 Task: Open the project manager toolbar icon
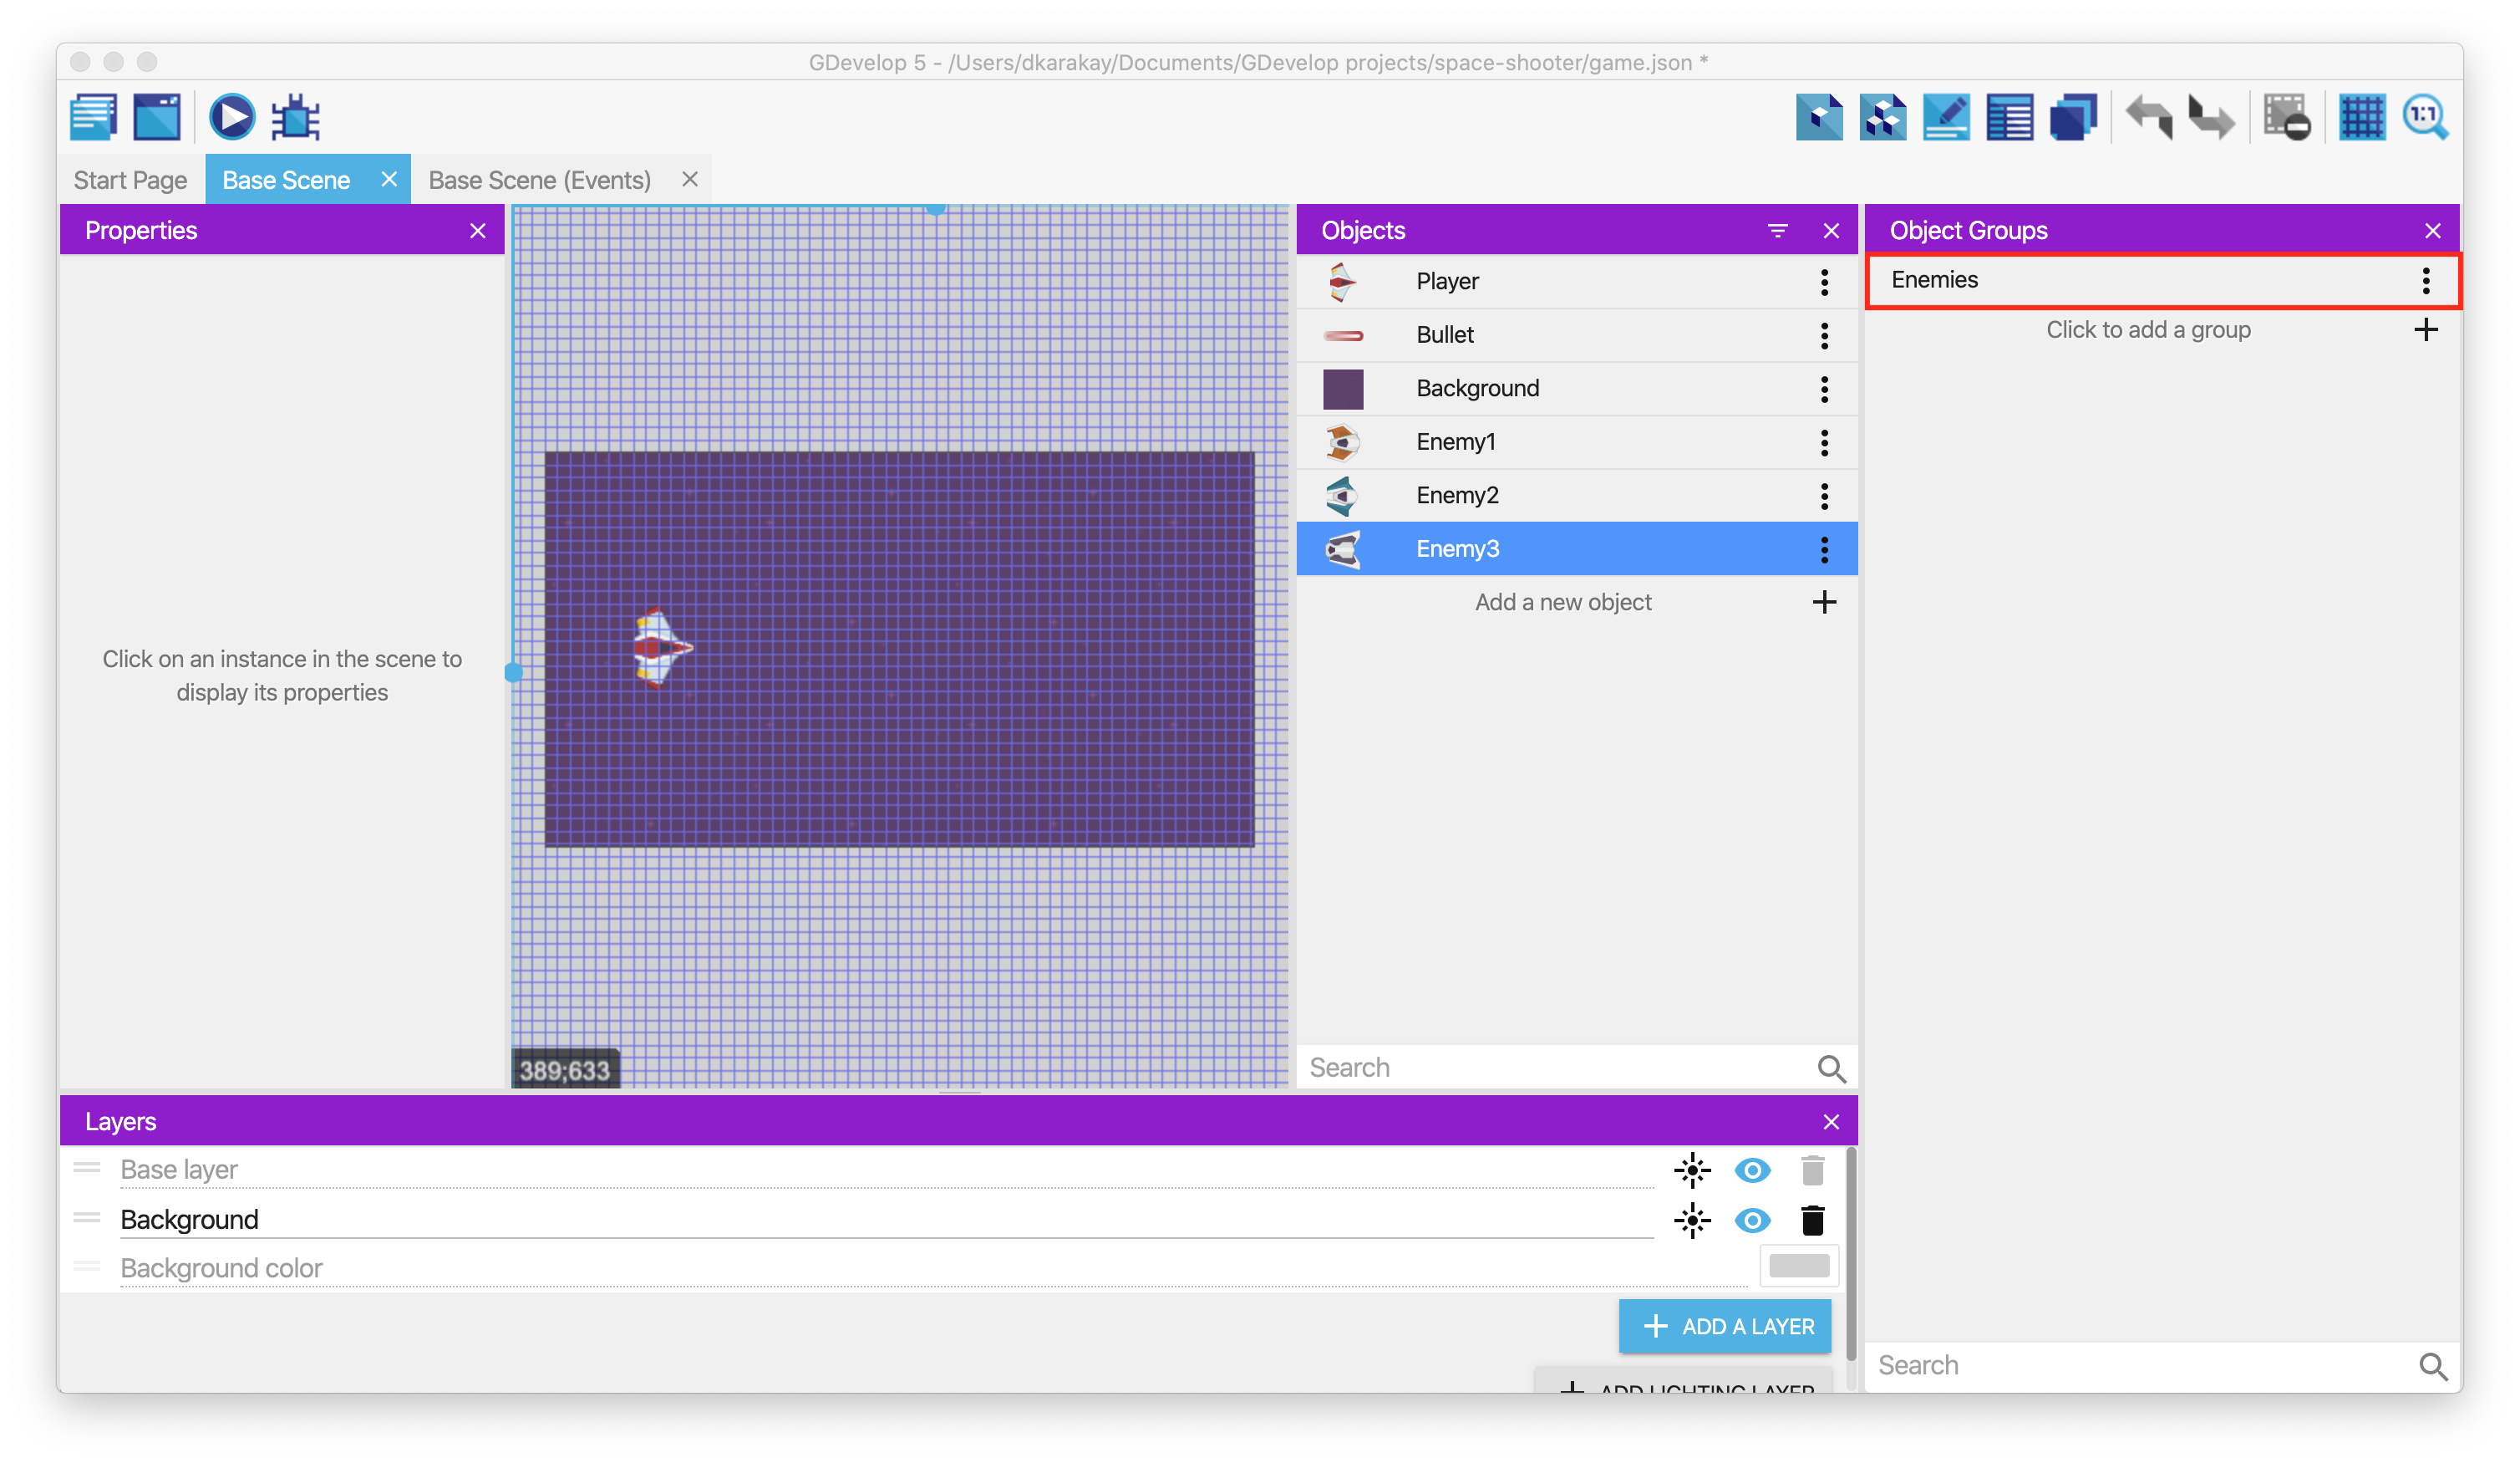[94, 118]
